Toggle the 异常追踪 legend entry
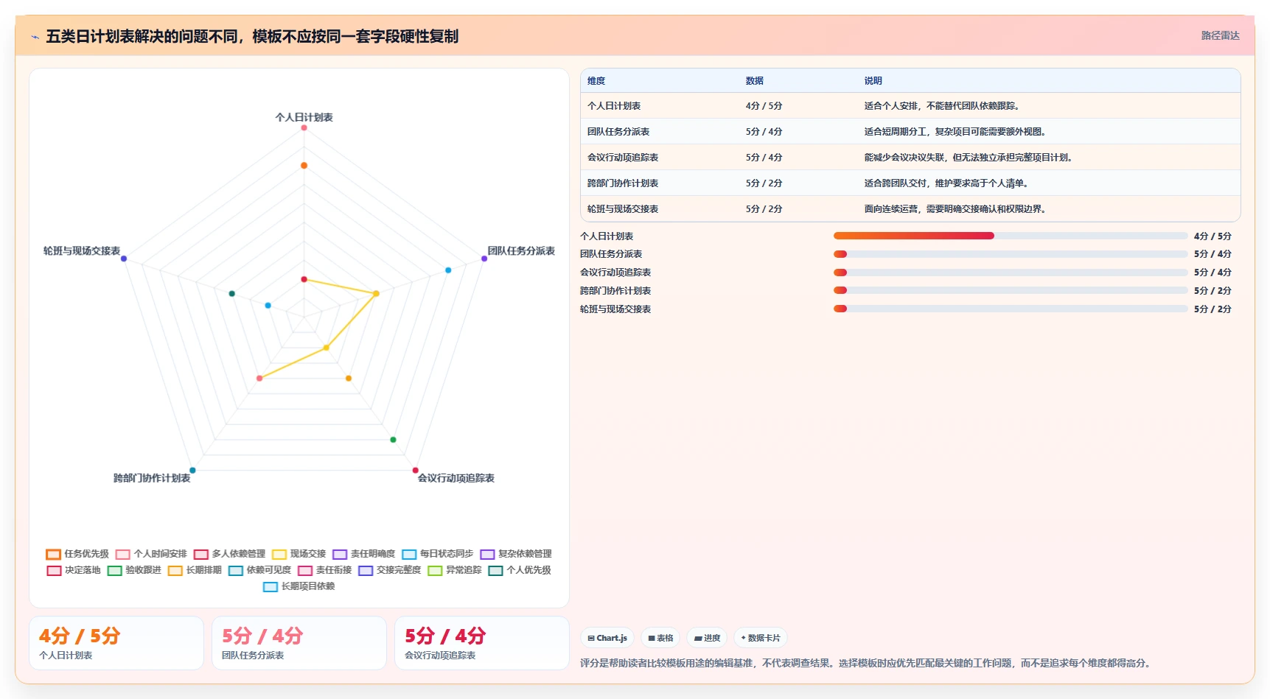The width and height of the screenshot is (1270, 699). 454,570
